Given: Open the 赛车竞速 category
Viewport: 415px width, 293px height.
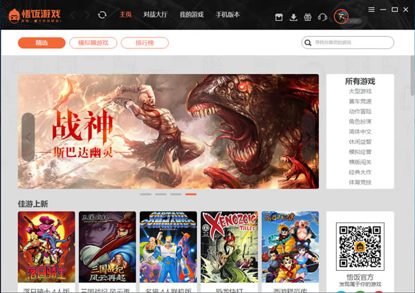Looking at the screenshot, I should pos(360,102).
